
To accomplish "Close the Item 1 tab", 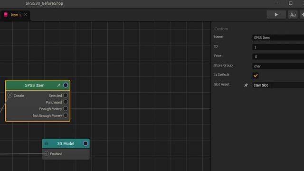I will tap(25, 15).
